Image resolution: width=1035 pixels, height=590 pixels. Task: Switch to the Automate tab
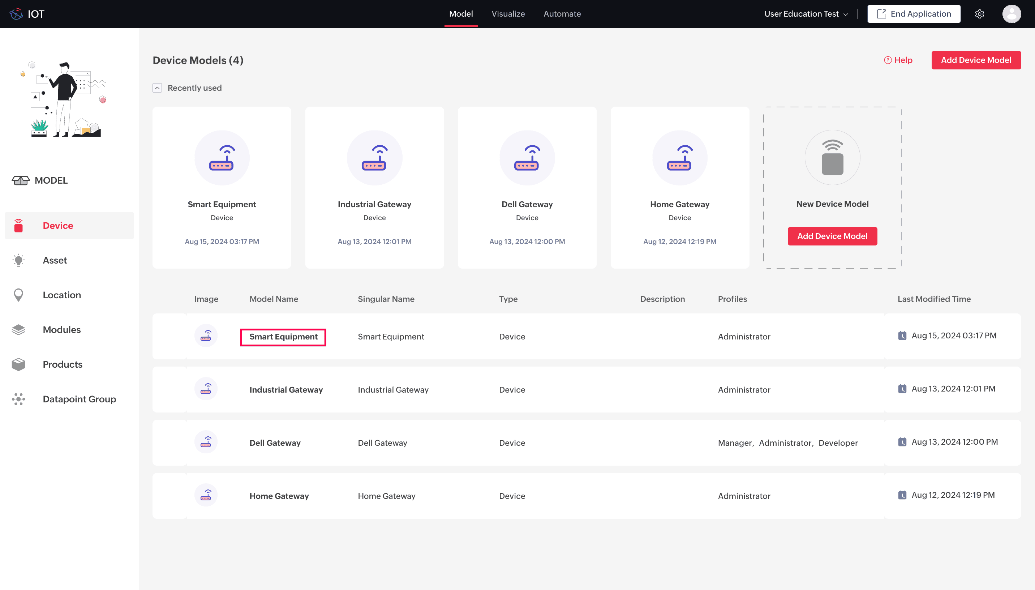[x=562, y=14]
